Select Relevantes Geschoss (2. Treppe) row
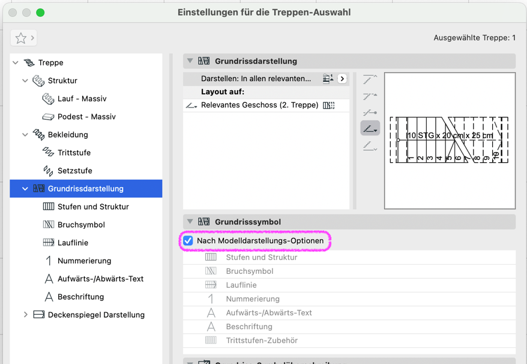The width and height of the screenshot is (527, 364). 266,105
